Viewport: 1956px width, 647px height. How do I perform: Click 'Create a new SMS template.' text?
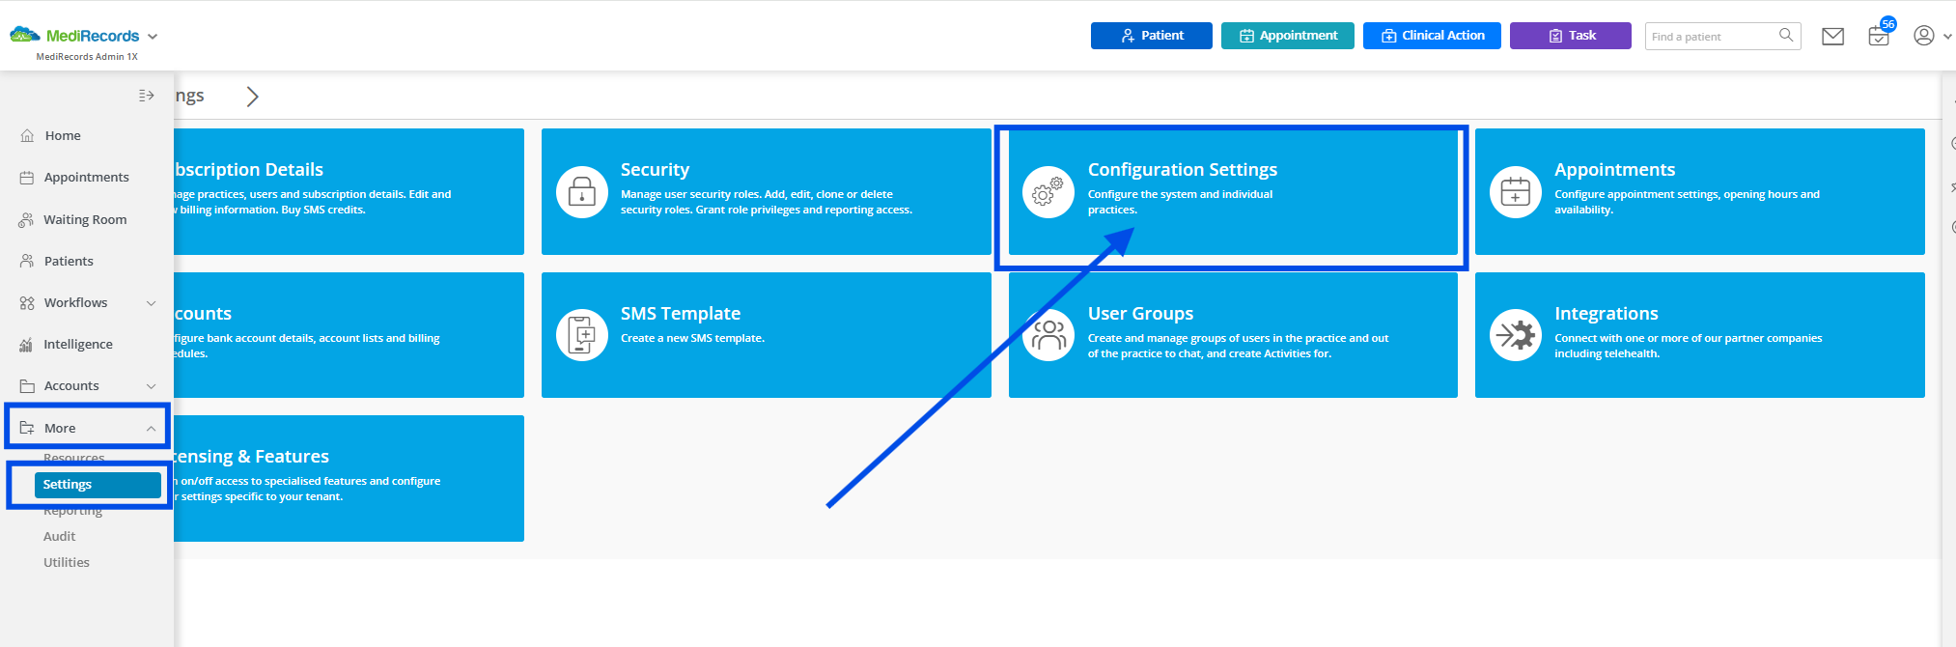point(692,338)
